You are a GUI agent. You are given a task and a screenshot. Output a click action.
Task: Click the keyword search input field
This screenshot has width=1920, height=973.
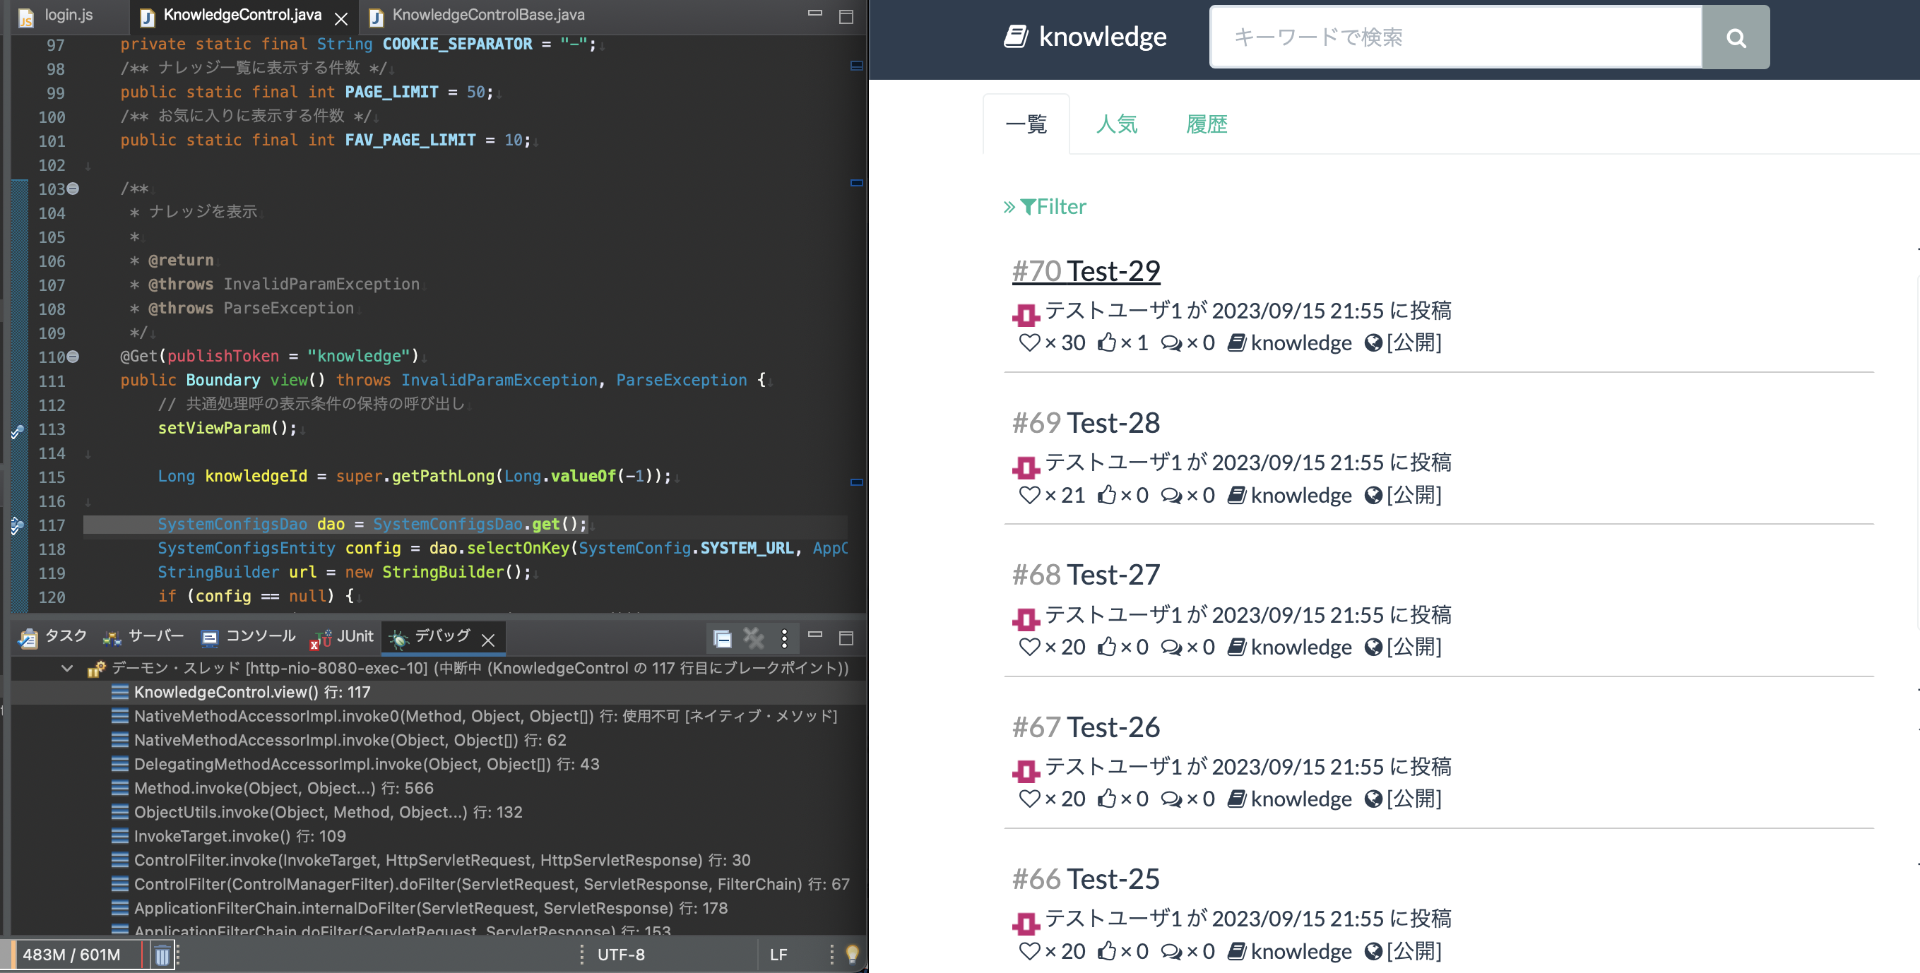click(1453, 37)
